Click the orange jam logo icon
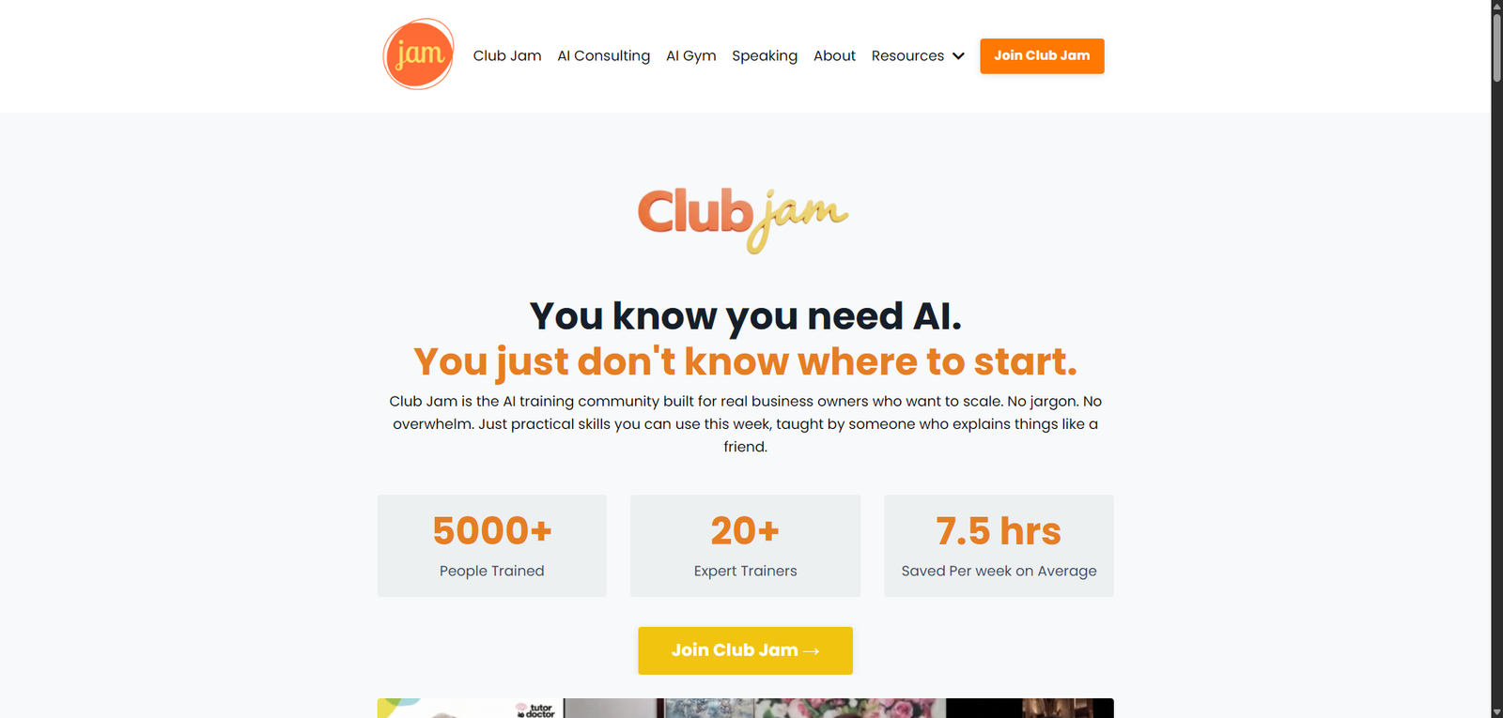Screen dimensions: 1503x718 [419, 54]
